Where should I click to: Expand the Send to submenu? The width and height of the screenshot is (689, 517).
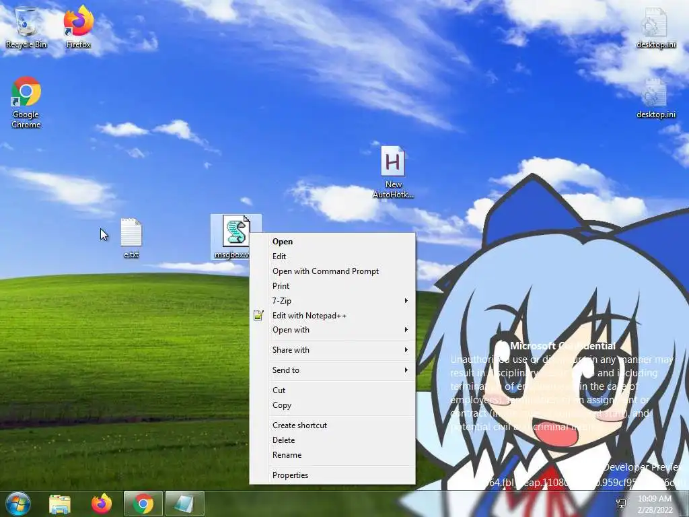click(332, 370)
